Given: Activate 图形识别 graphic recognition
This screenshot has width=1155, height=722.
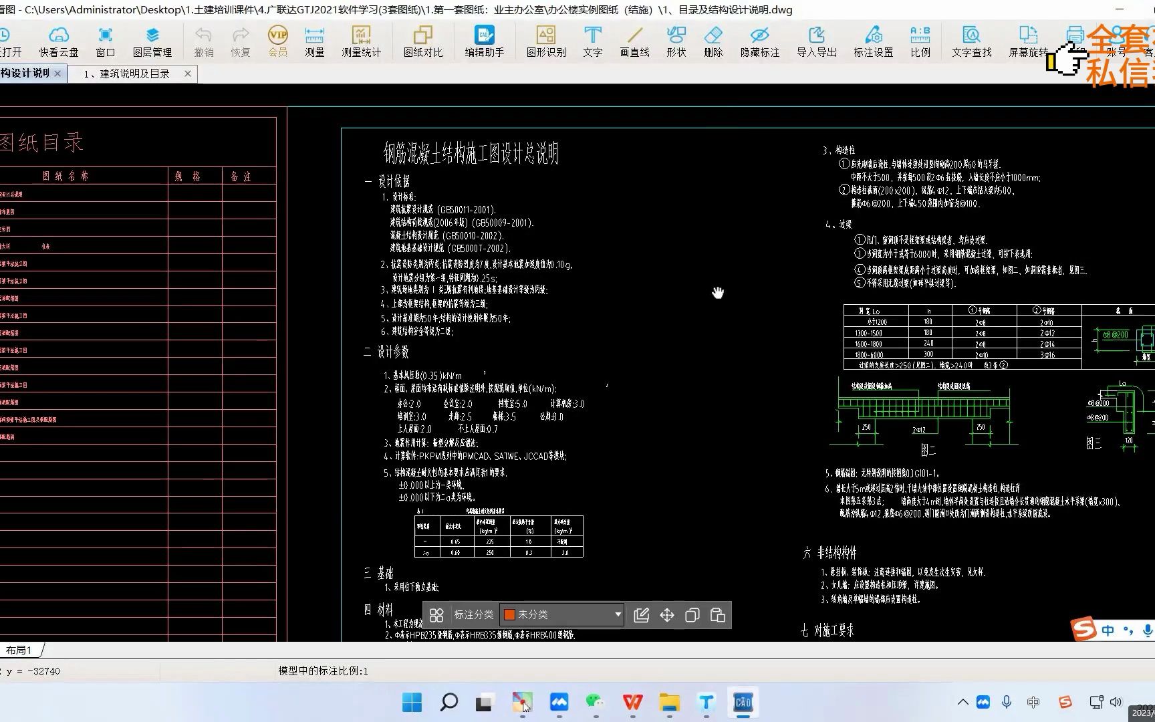Looking at the screenshot, I should click(546, 41).
